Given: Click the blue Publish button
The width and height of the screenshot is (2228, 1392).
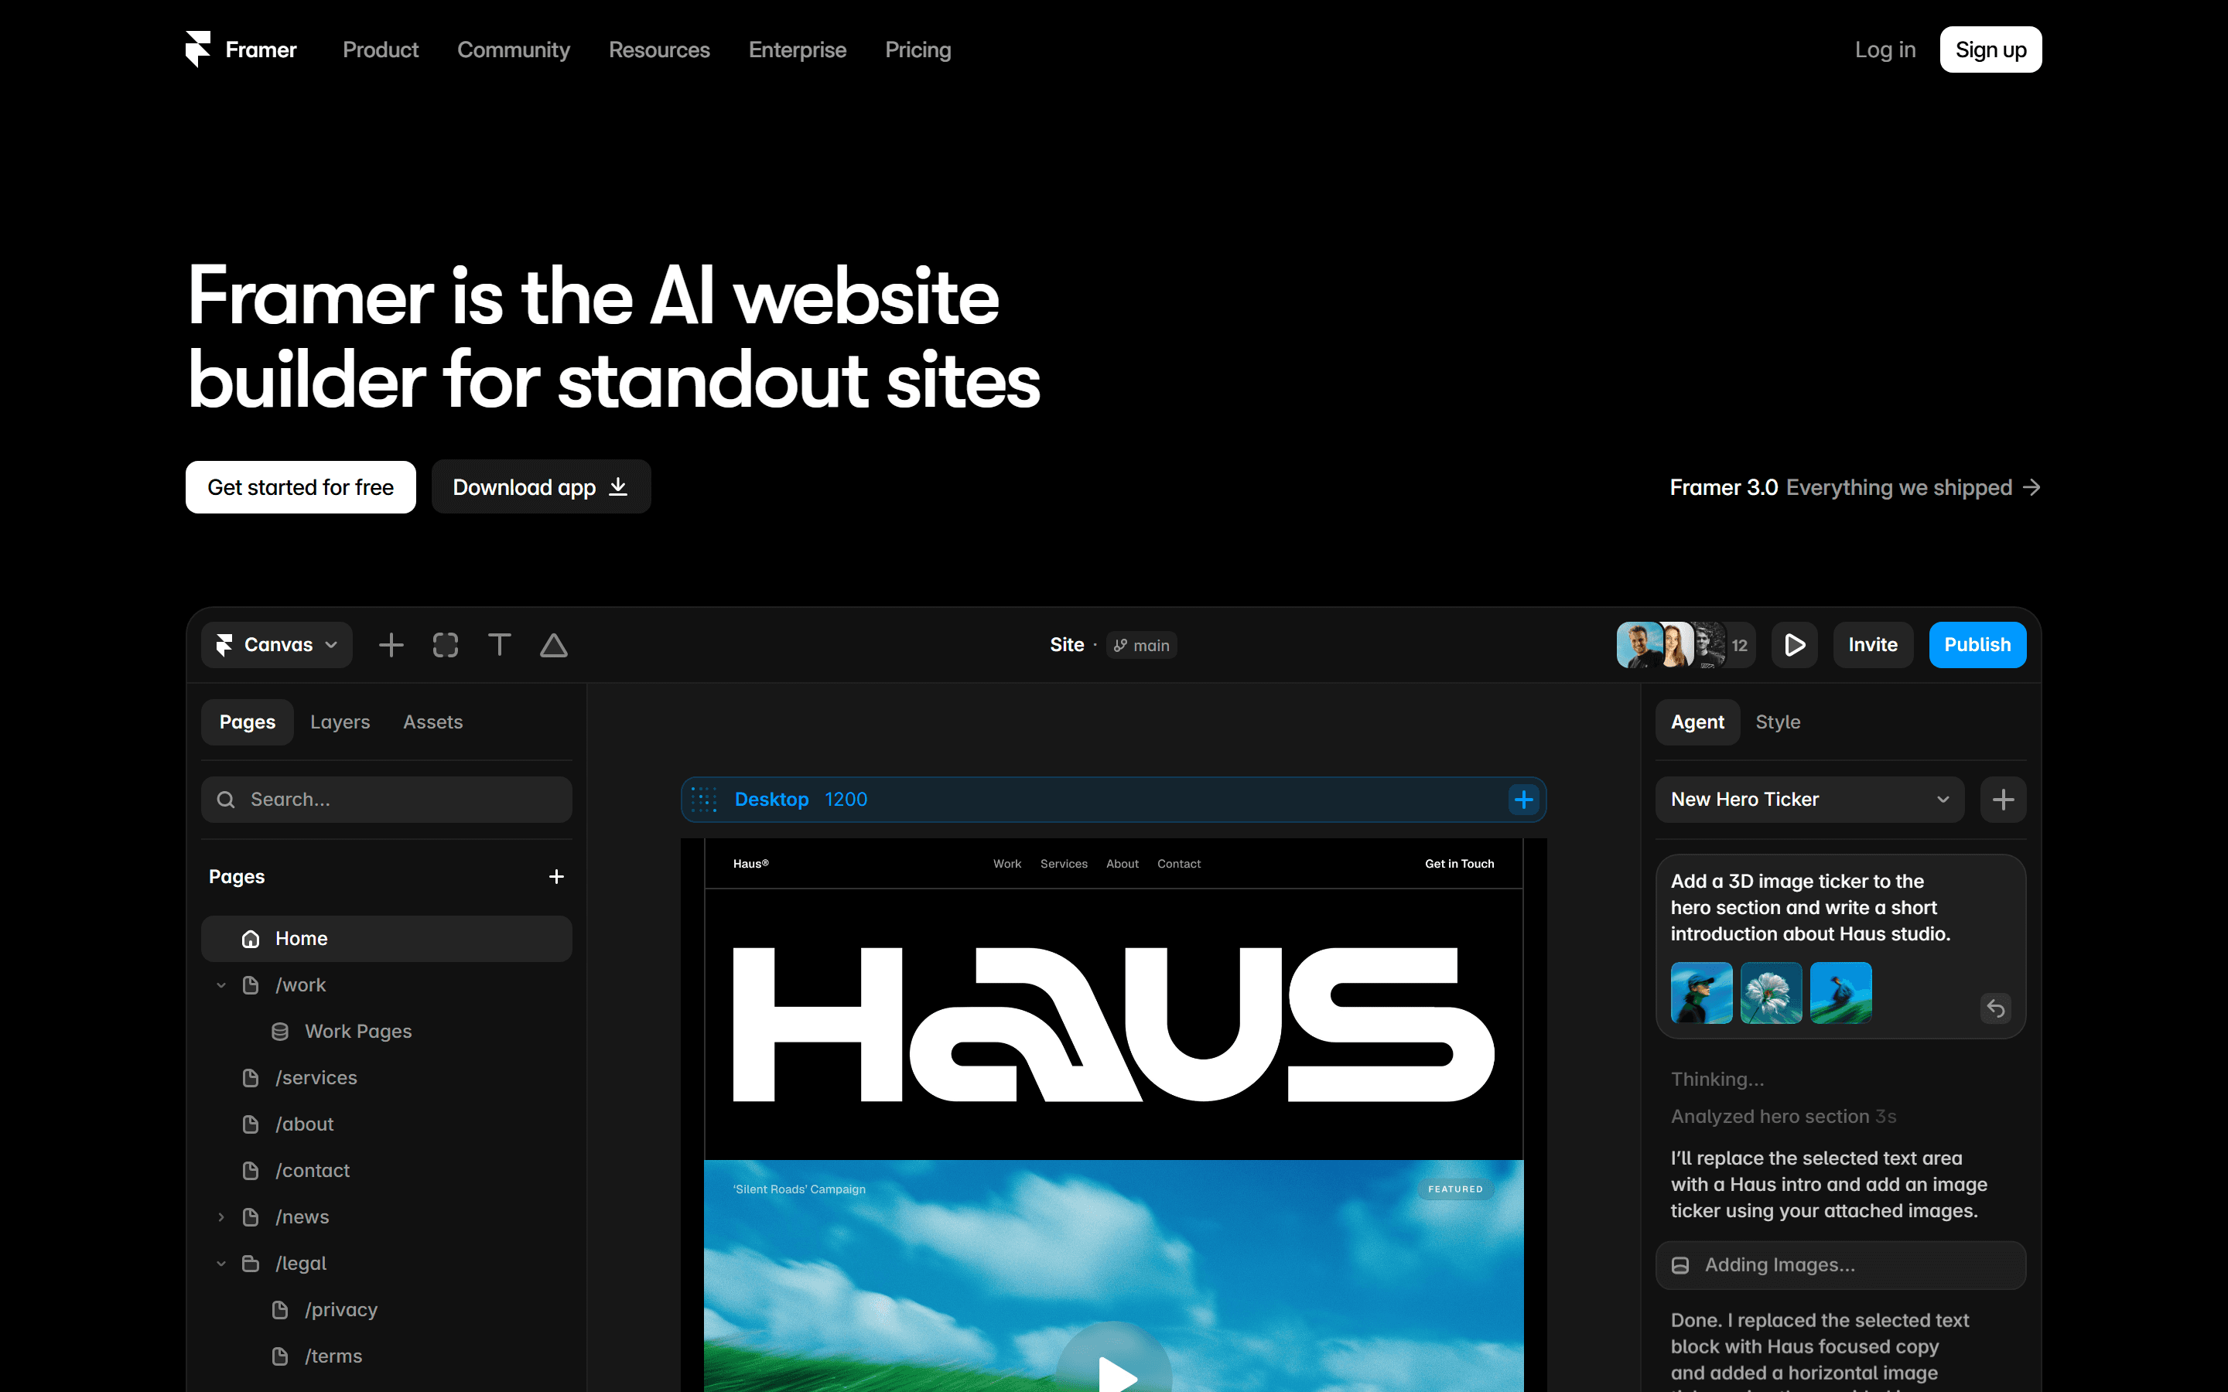Looking at the screenshot, I should tap(1977, 646).
